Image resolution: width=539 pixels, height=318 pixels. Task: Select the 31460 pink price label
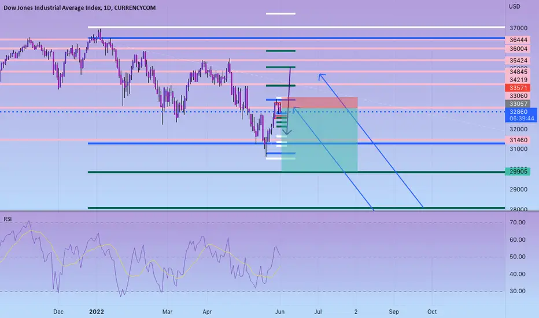518,140
